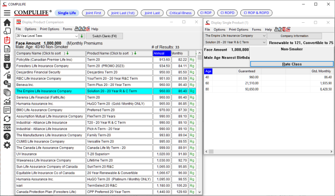335x196 pixels.
Task: Open File menu in Display Single Product window
Action: [207, 29]
